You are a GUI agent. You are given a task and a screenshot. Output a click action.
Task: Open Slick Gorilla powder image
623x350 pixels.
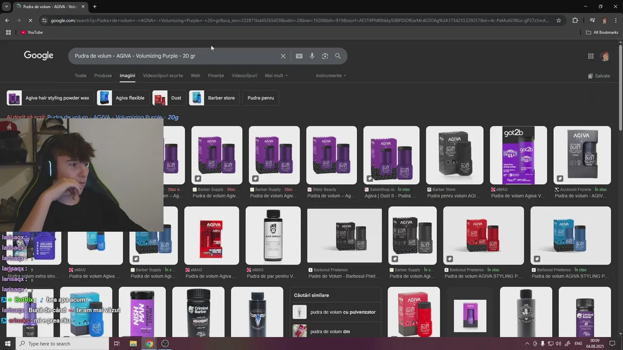pyautogui.click(x=273, y=236)
